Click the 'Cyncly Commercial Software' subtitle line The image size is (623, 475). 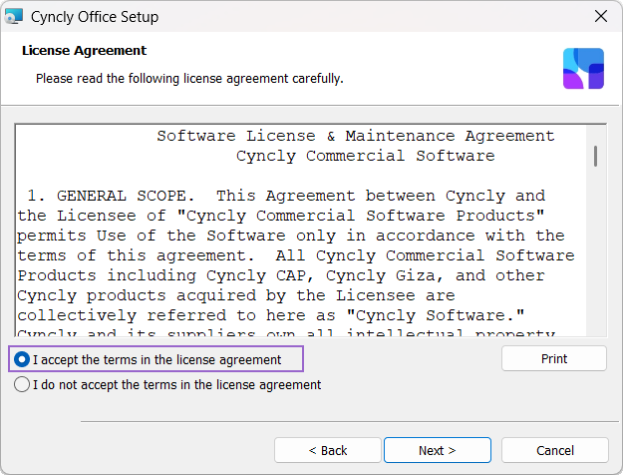tap(366, 156)
